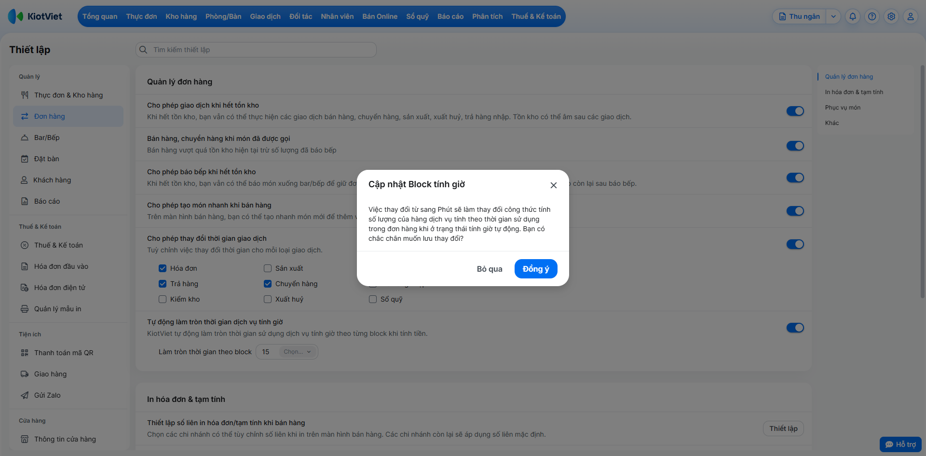
Task: Uncheck the Chuyển hàng checkbox
Action: (268, 284)
